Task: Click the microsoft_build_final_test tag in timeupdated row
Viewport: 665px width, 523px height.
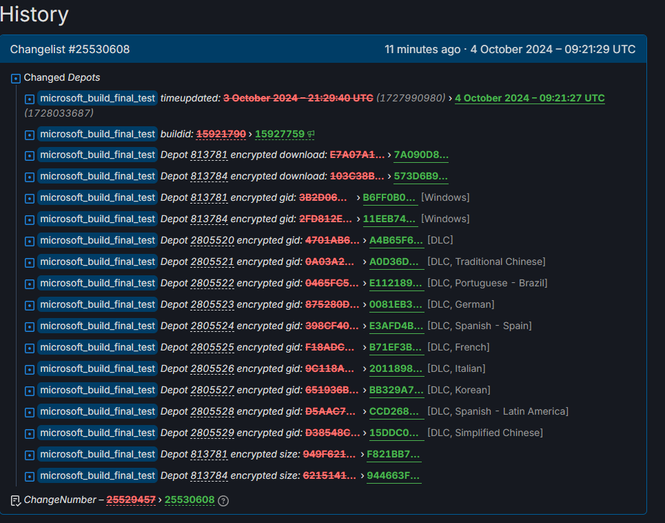Action: pos(97,98)
